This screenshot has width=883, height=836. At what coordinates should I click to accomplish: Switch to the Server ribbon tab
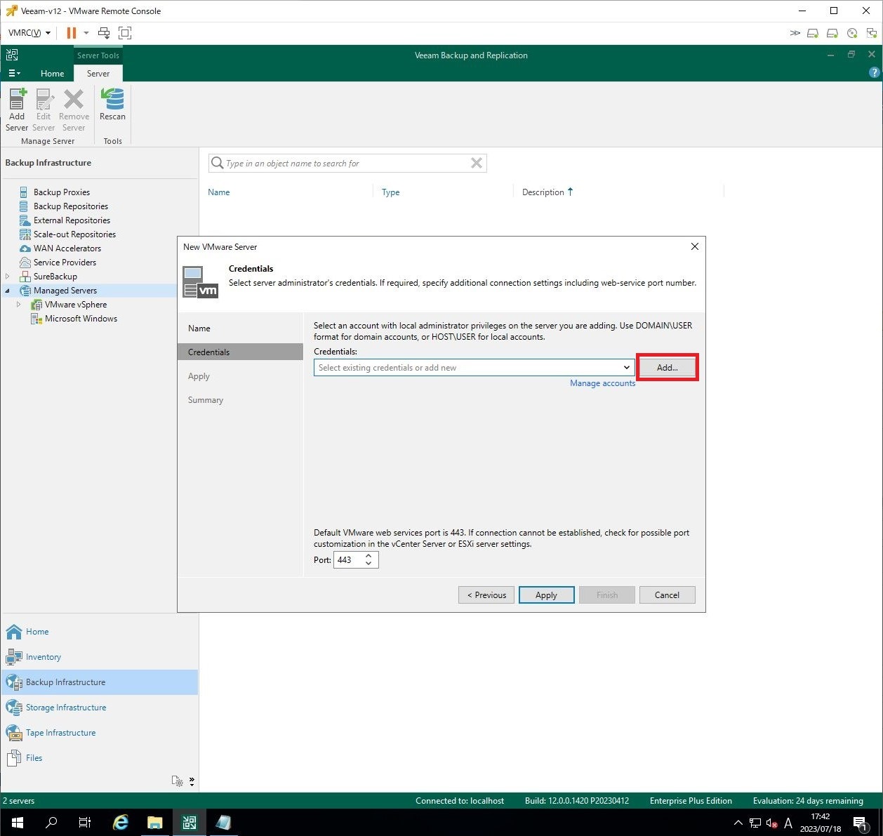tap(98, 73)
